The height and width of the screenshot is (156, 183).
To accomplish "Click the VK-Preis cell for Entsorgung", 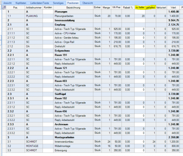I will (116, 151).
